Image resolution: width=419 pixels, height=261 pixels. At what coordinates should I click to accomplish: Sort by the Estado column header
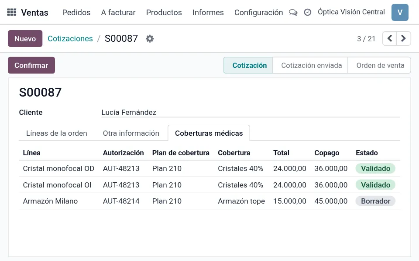(x=367, y=153)
